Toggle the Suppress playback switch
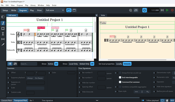This screenshot has width=175, height=102. 9,78
